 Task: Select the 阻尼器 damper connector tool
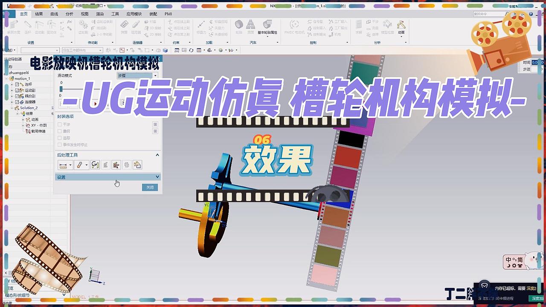click(x=136, y=26)
